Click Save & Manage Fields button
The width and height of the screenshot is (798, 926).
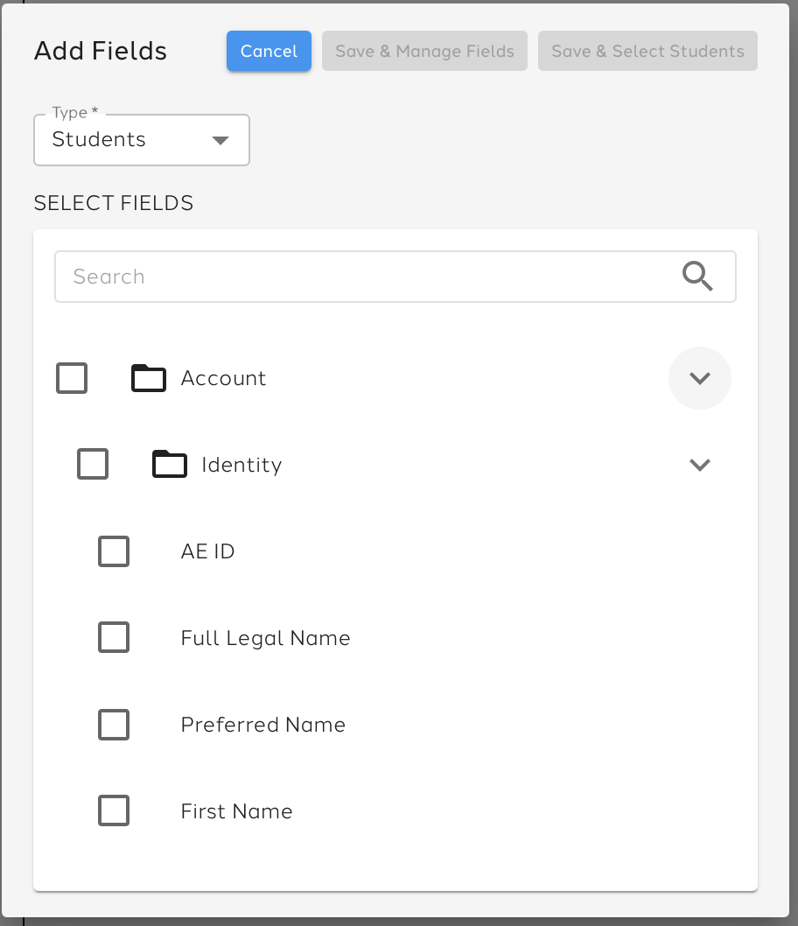pyautogui.click(x=424, y=52)
